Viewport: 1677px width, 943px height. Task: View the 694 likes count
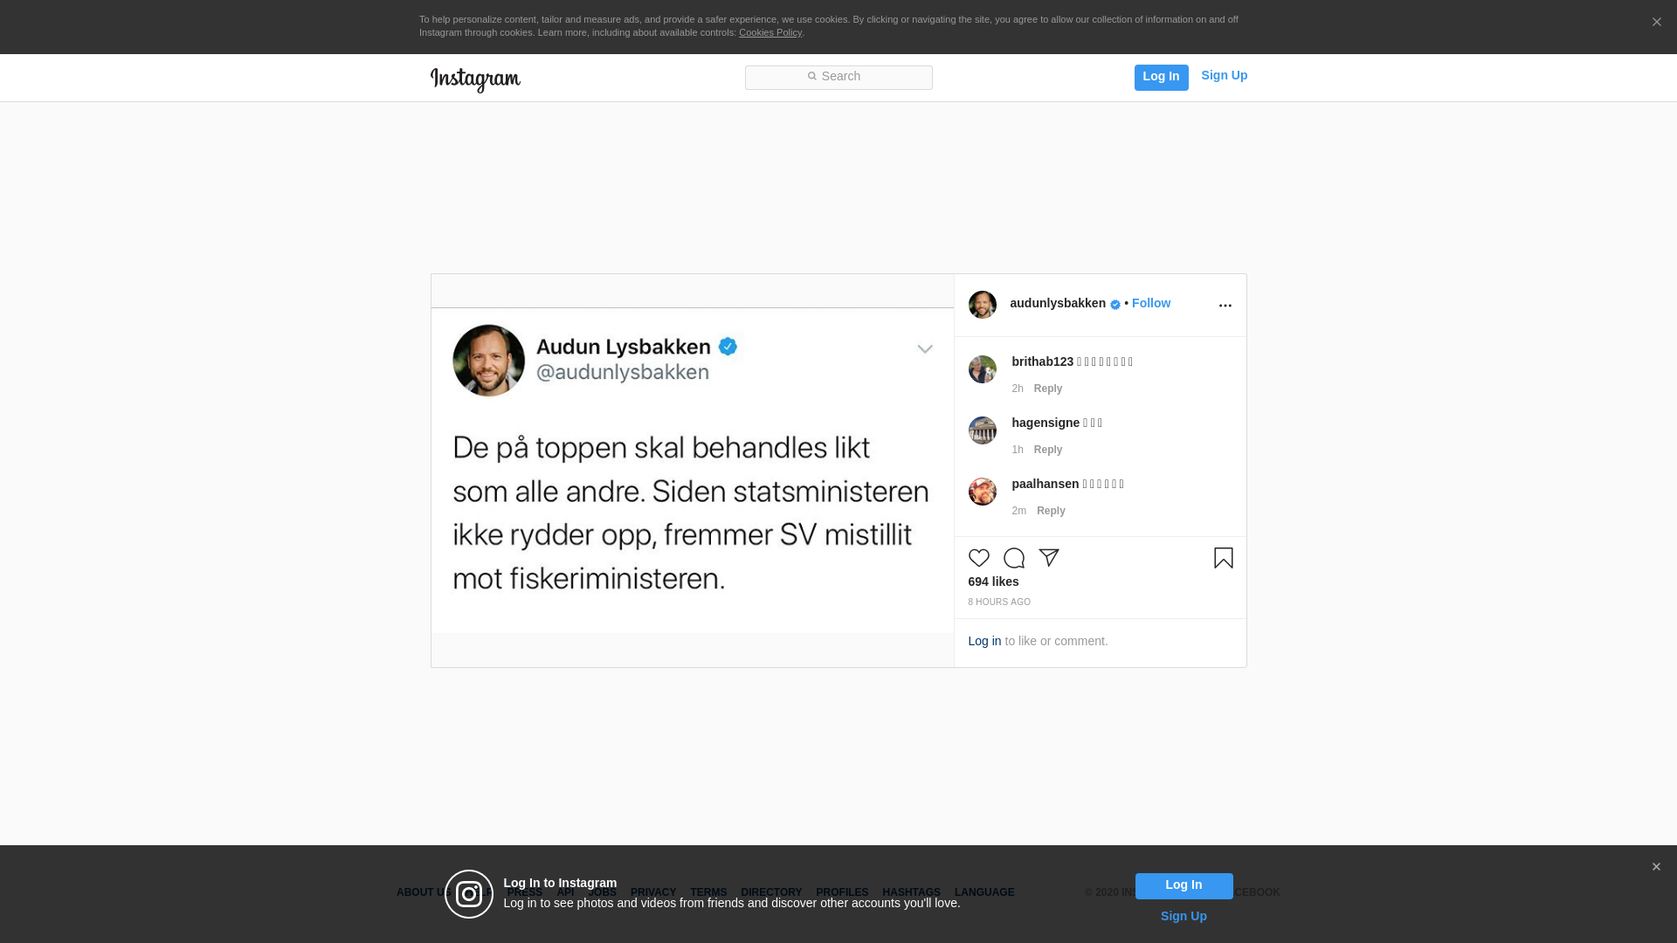(x=993, y=582)
